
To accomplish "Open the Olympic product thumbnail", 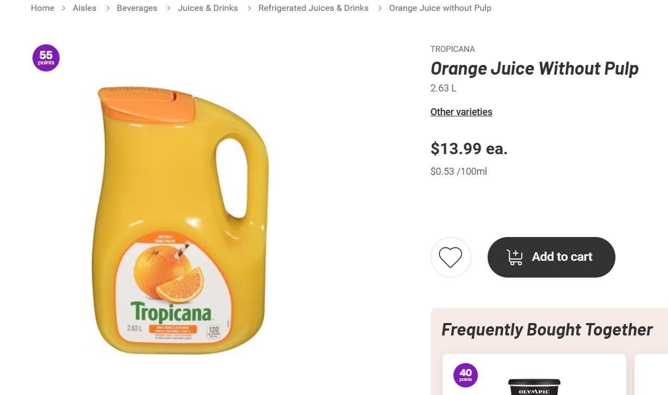I will pos(534,386).
